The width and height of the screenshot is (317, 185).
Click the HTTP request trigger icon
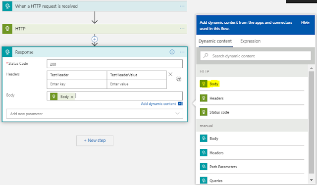click(7, 6)
